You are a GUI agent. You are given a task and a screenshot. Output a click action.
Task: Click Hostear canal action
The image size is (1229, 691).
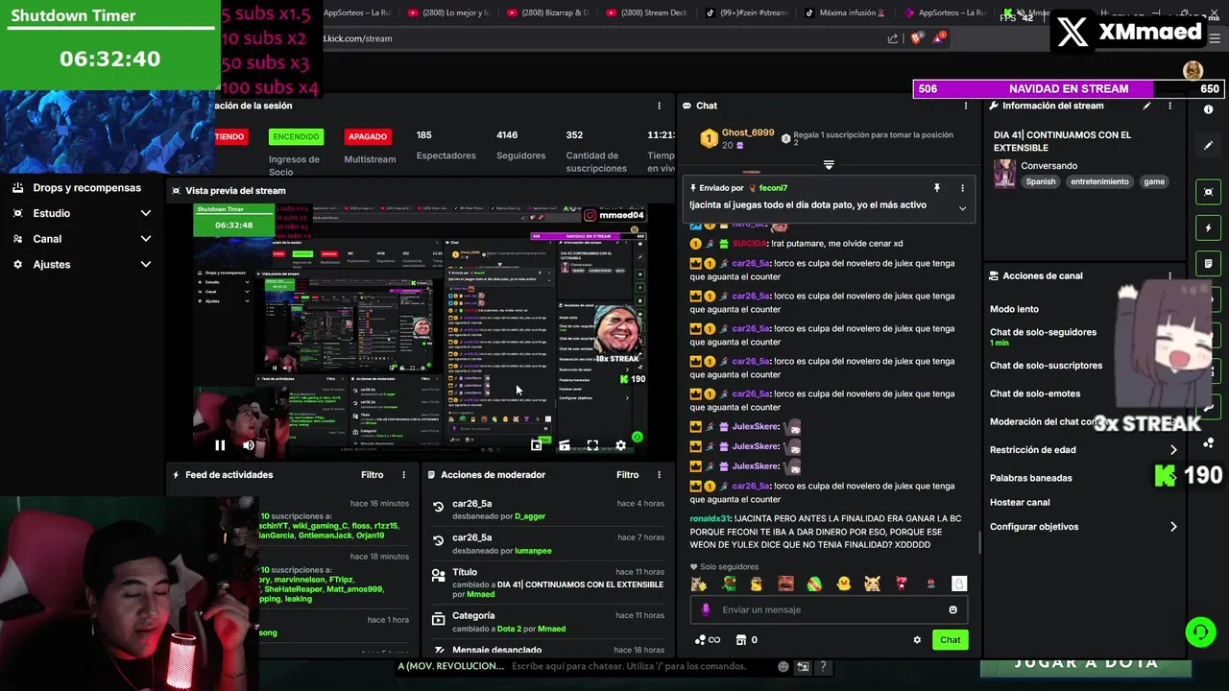(x=1020, y=502)
